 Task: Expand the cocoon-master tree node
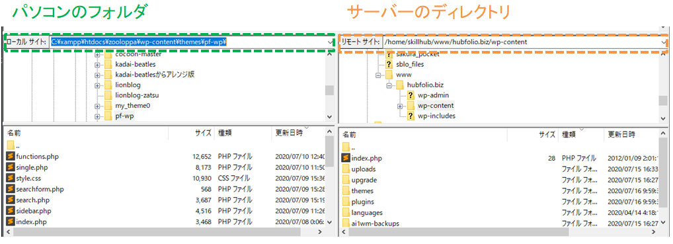point(97,55)
